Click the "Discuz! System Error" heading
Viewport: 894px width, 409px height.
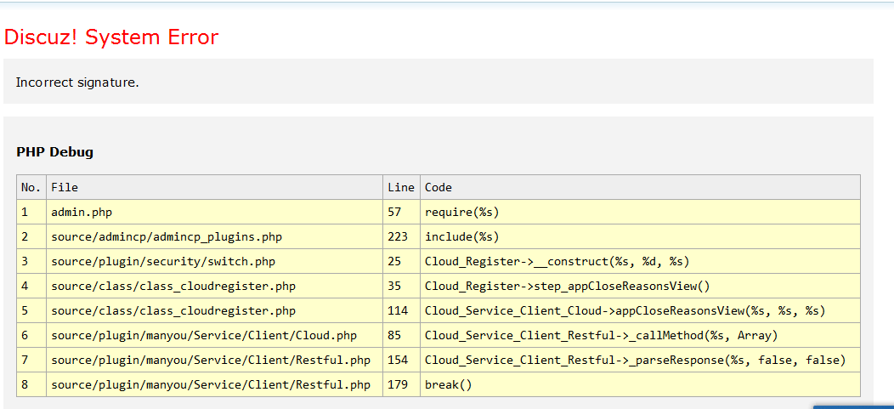click(x=111, y=37)
